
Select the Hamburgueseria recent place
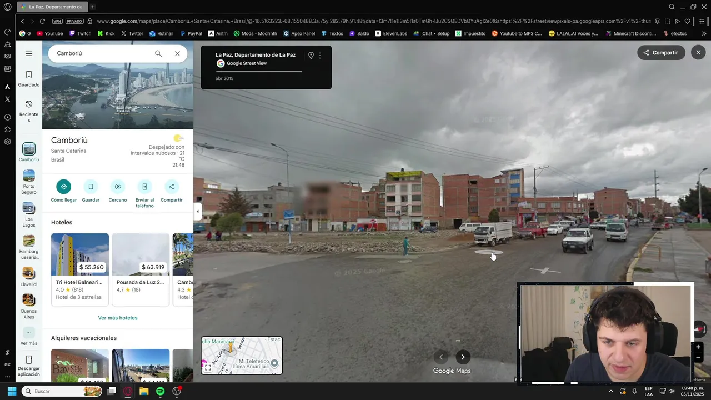click(x=29, y=247)
